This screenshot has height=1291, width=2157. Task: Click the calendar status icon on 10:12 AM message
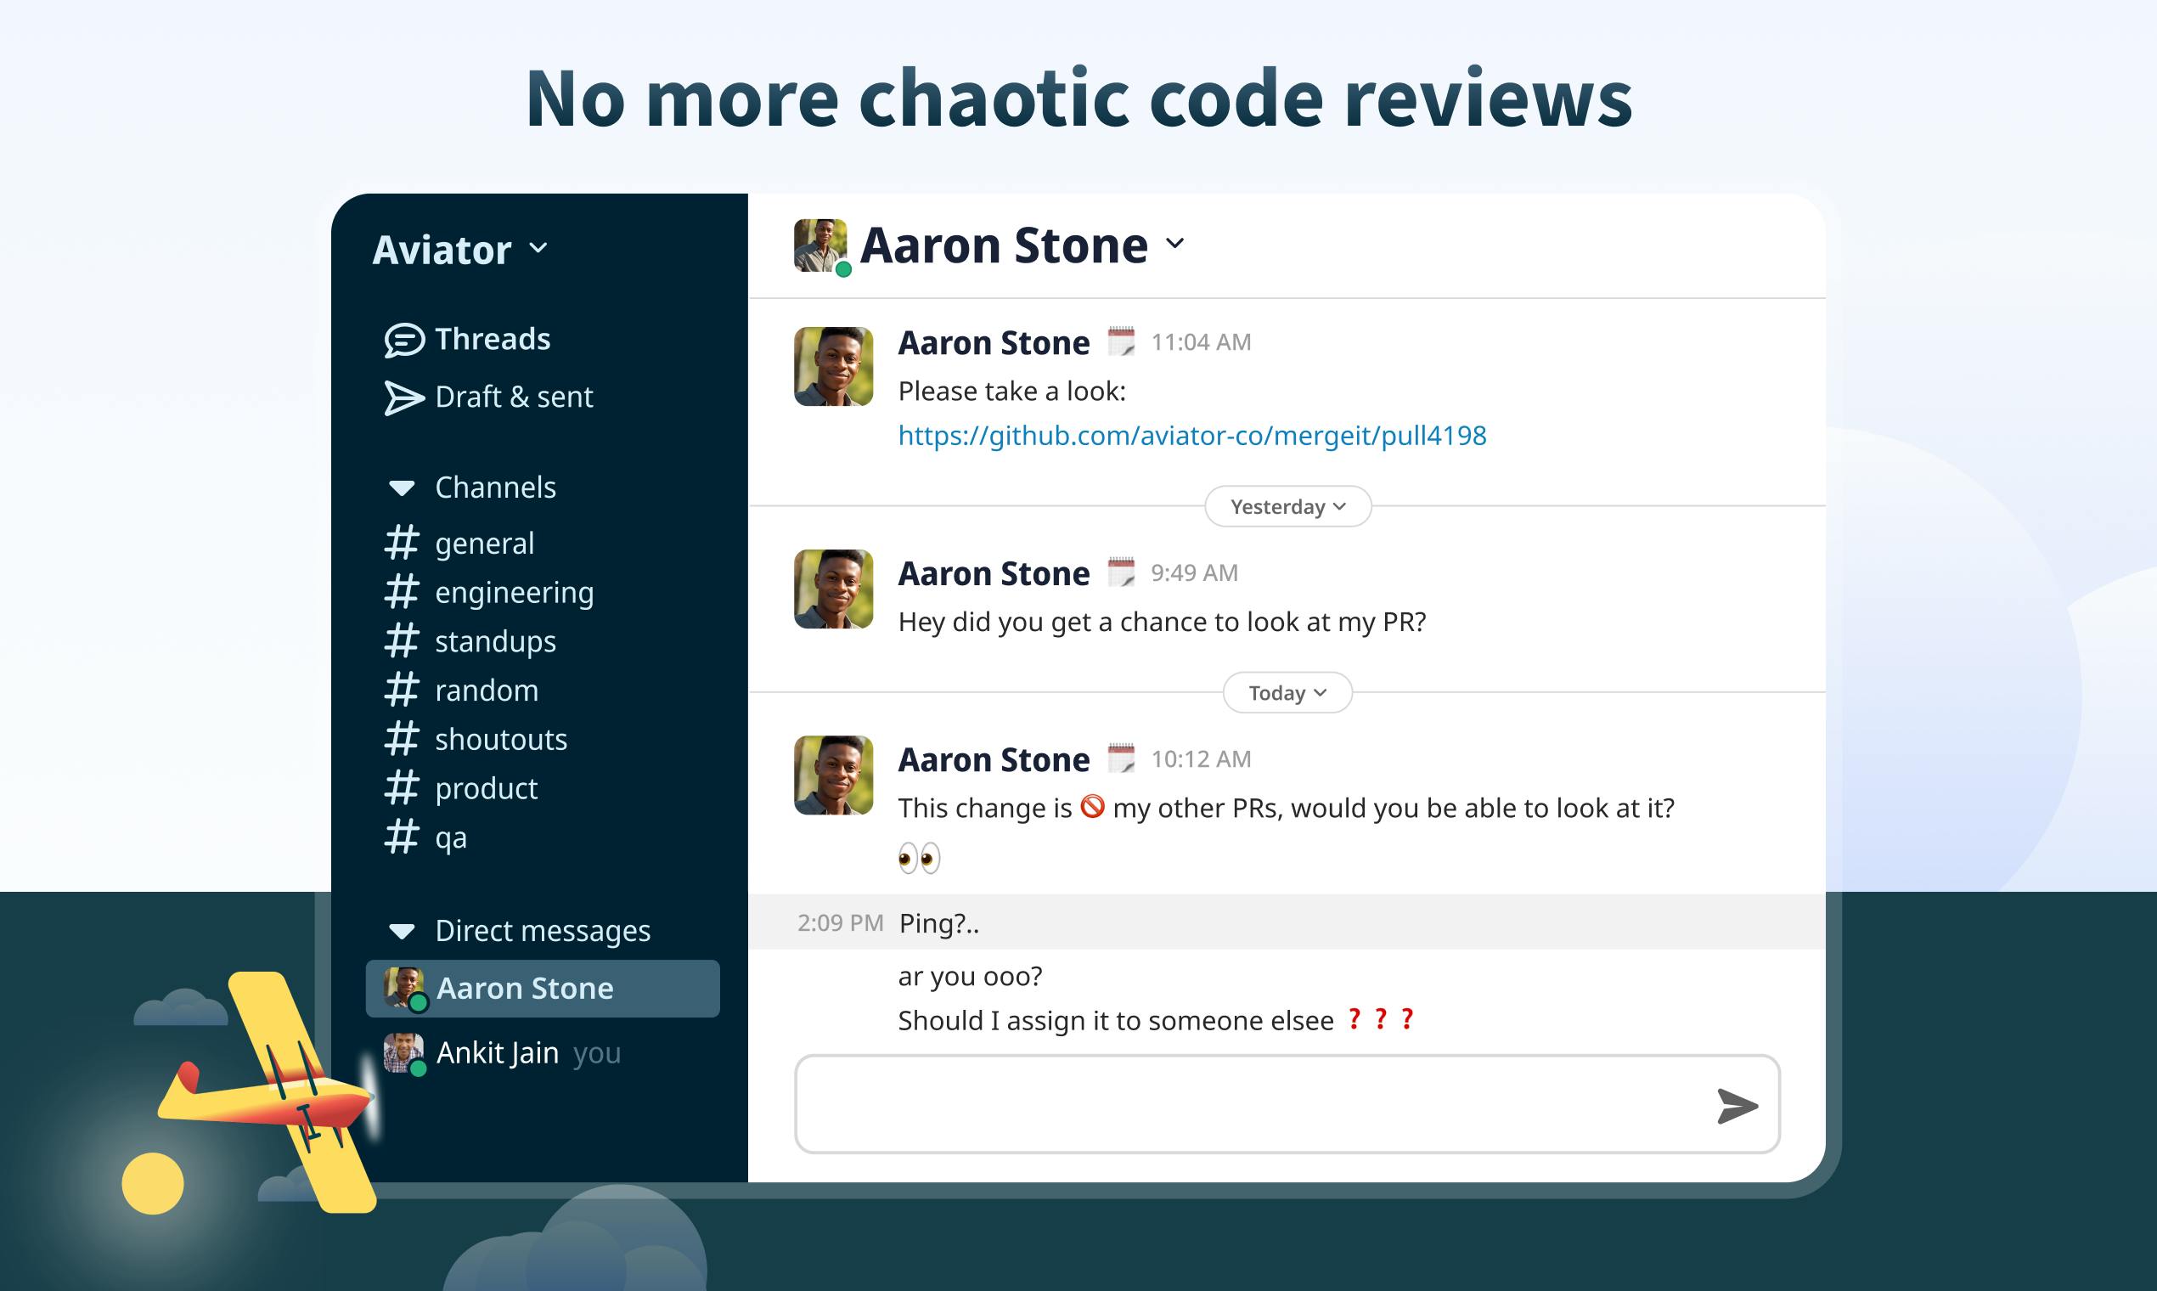coord(1121,758)
